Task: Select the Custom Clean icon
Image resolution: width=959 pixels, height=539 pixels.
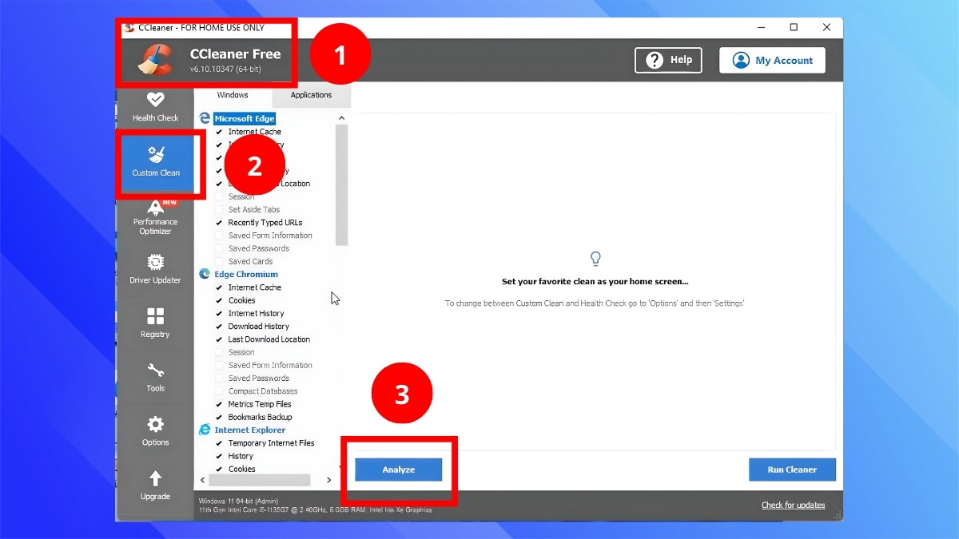Action: 155,164
